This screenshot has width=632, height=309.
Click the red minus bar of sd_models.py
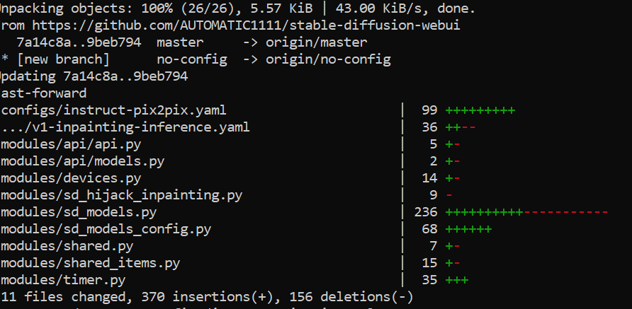coord(565,212)
